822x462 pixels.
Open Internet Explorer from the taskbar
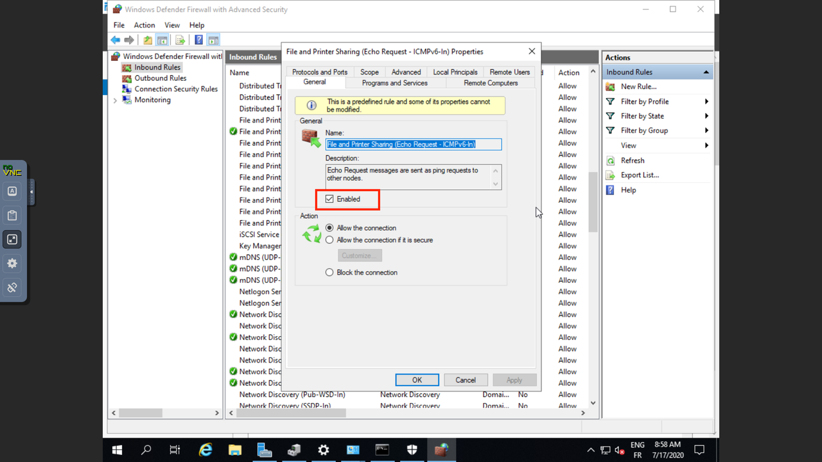(205, 450)
